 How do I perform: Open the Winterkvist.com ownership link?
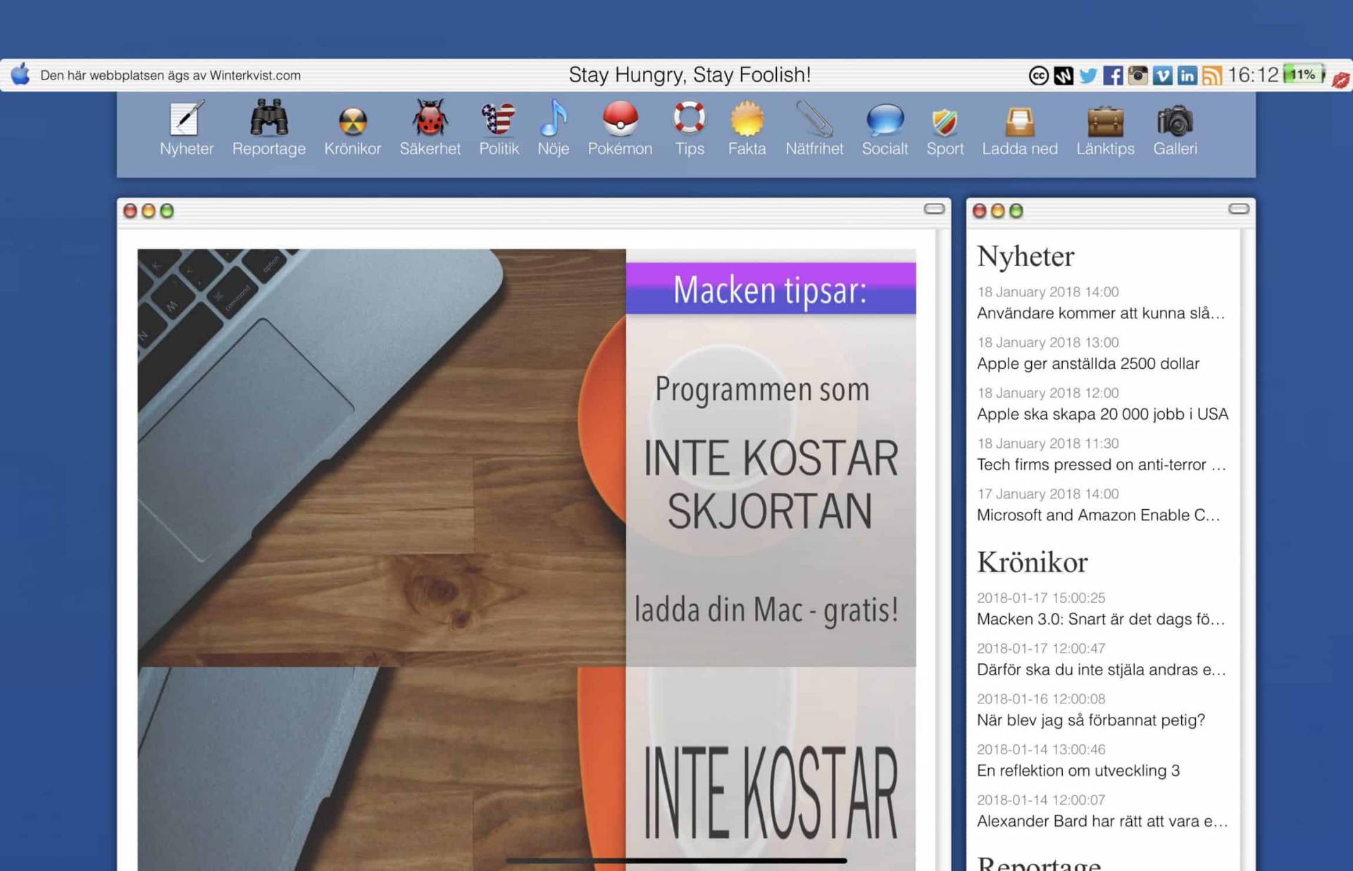[170, 75]
